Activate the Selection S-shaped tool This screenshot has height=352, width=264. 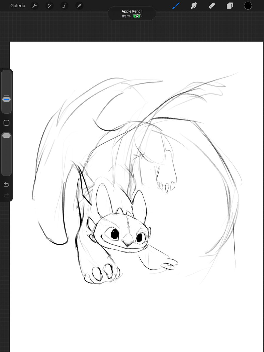64,6
